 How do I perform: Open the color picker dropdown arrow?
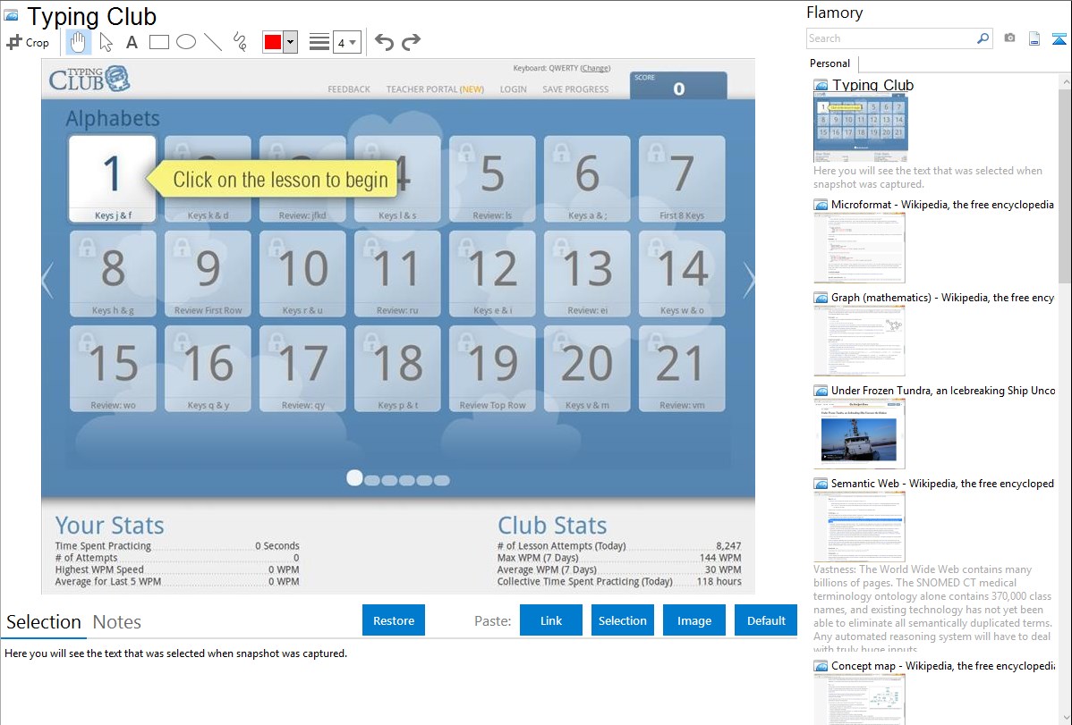(291, 42)
